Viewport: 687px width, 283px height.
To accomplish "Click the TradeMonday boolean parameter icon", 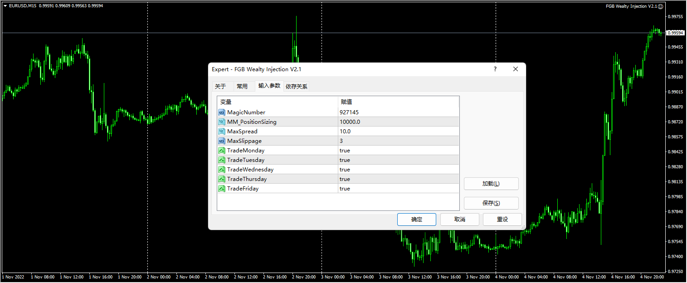I will click(222, 150).
